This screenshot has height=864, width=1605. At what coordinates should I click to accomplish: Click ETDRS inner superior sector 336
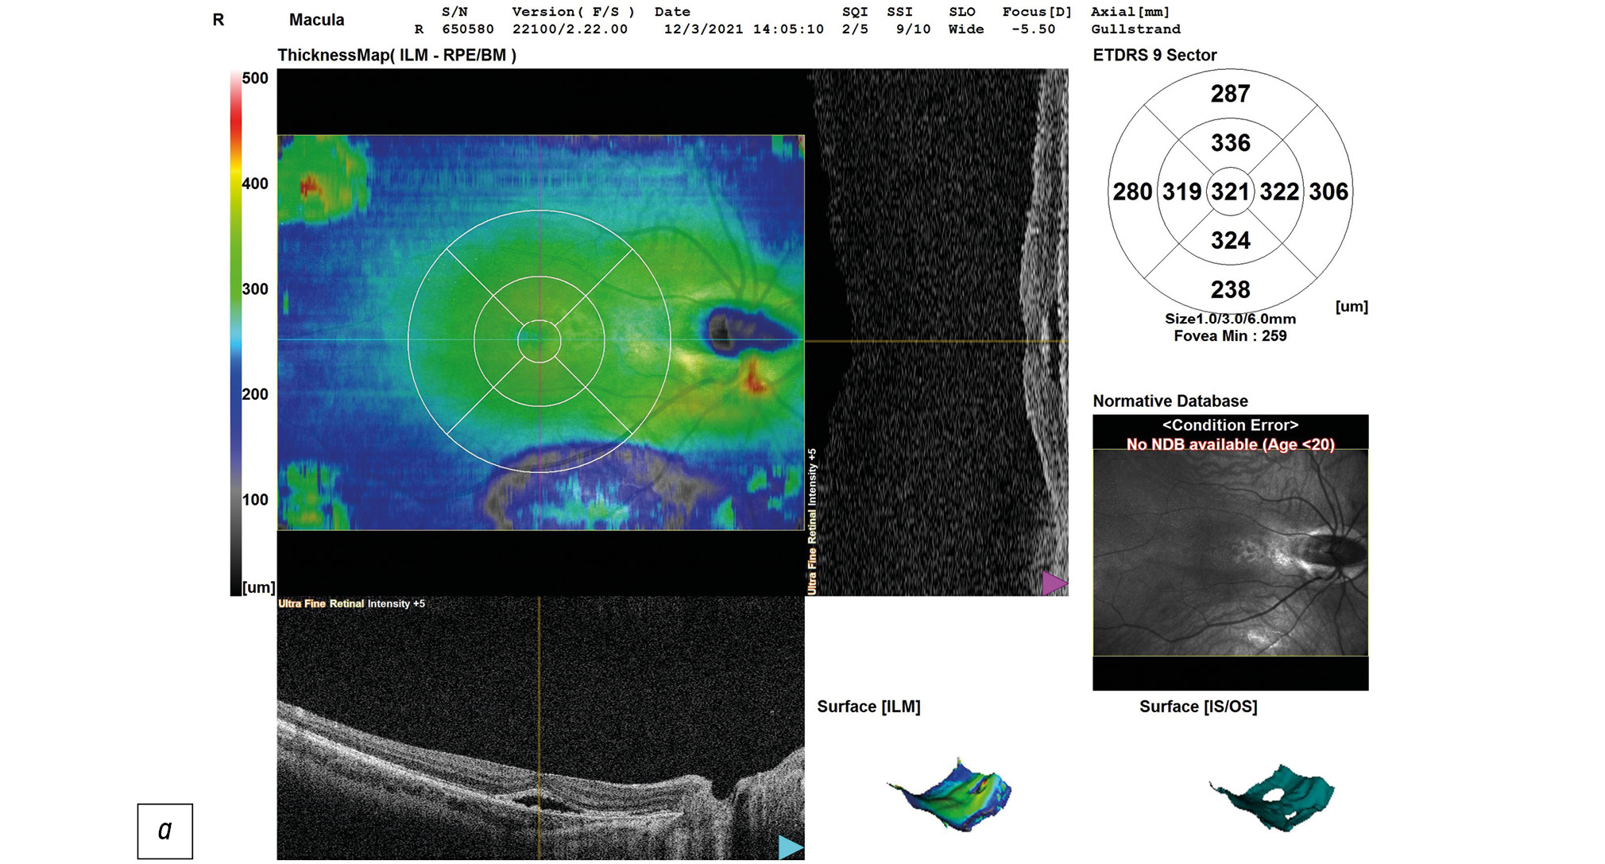[x=1230, y=143]
